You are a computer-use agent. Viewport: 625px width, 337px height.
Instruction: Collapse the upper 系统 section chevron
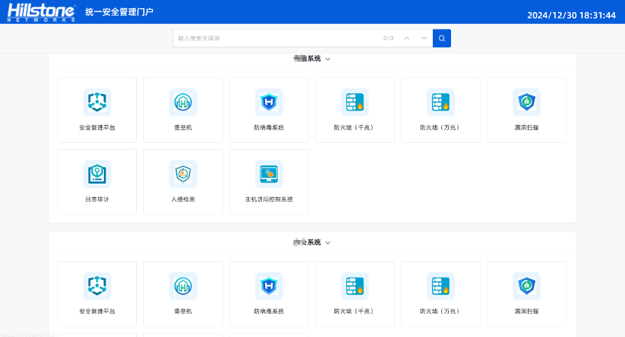[x=328, y=59]
